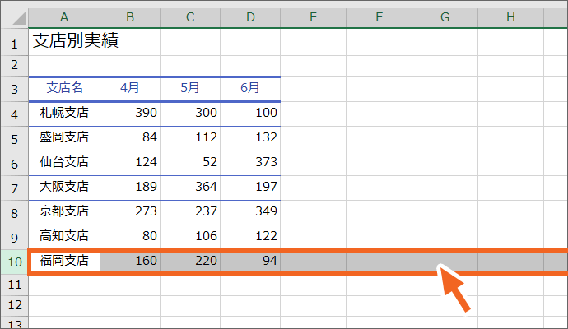Screen dimensions: 568x329
Task: Click the cell with value 124
Action: [x=130, y=163]
